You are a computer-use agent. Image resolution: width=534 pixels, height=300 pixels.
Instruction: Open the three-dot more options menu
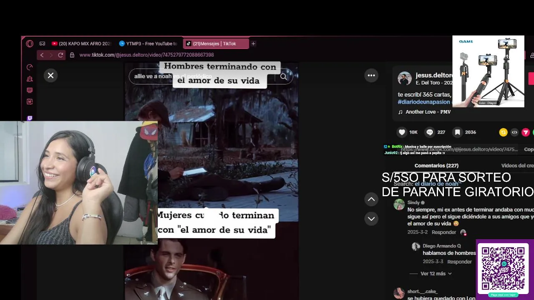(371, 75)
